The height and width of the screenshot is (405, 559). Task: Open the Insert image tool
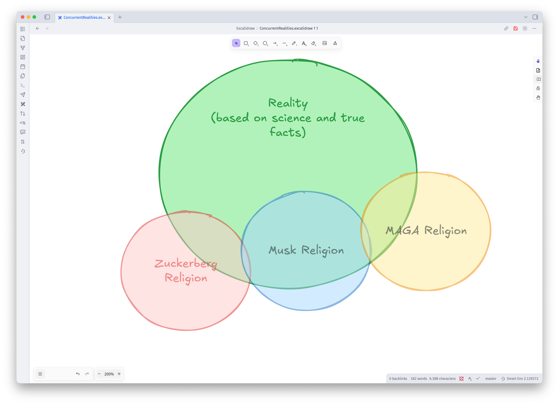[324, 43]
